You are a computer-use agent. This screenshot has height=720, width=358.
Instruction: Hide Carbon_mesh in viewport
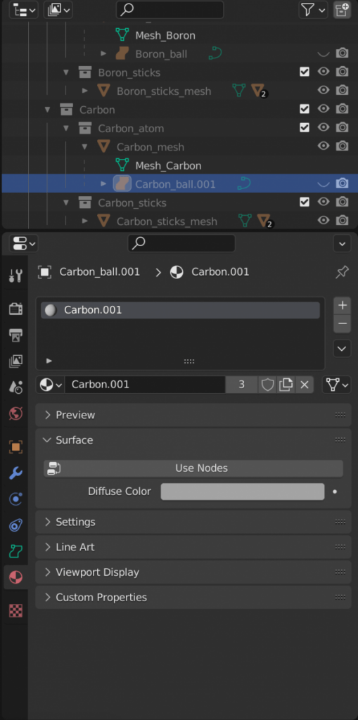[324, 146]
